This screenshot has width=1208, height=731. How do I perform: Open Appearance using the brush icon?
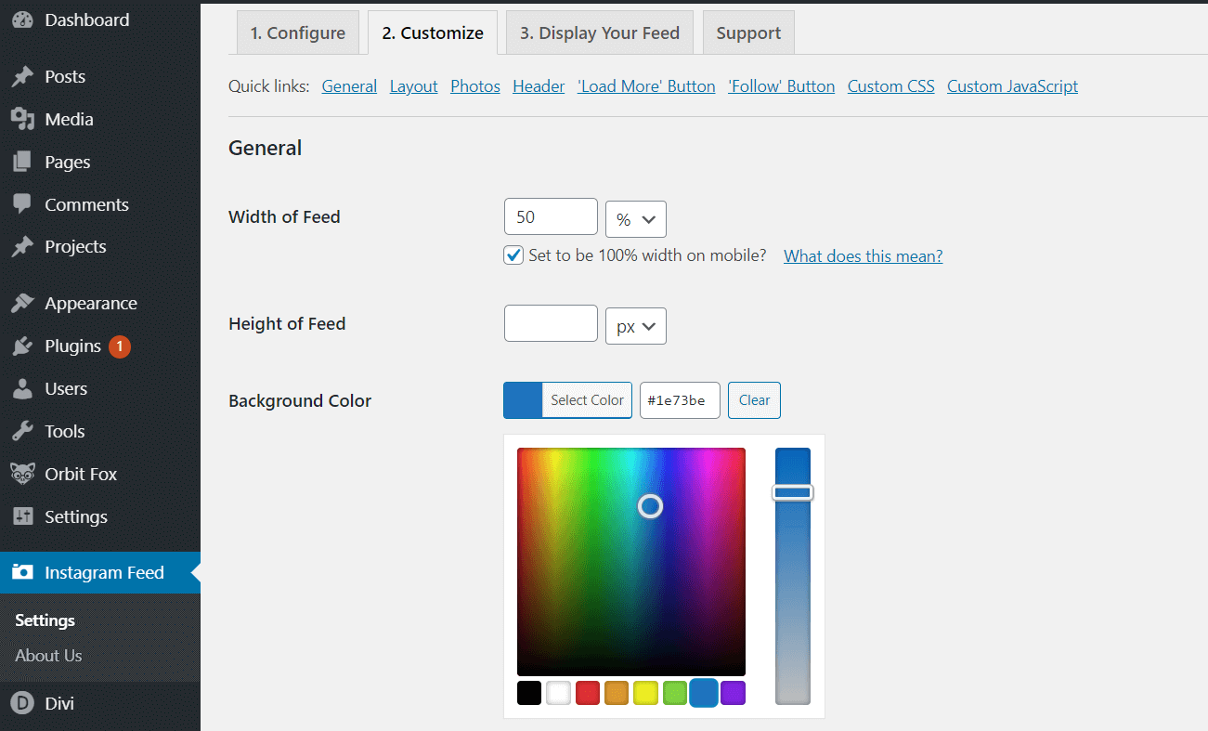(22, 303)
